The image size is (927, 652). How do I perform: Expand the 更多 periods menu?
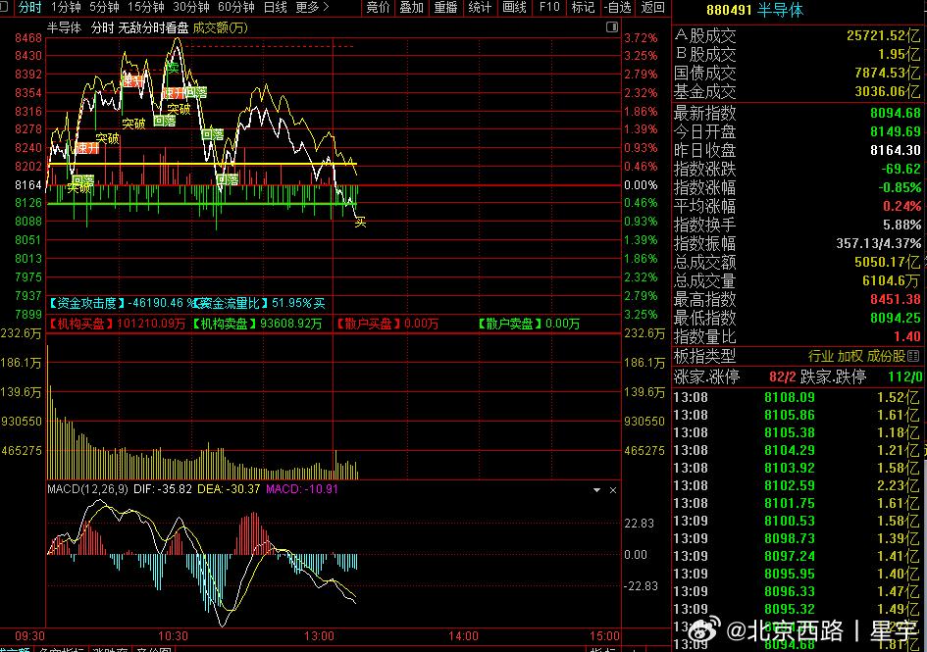point(312,7)
